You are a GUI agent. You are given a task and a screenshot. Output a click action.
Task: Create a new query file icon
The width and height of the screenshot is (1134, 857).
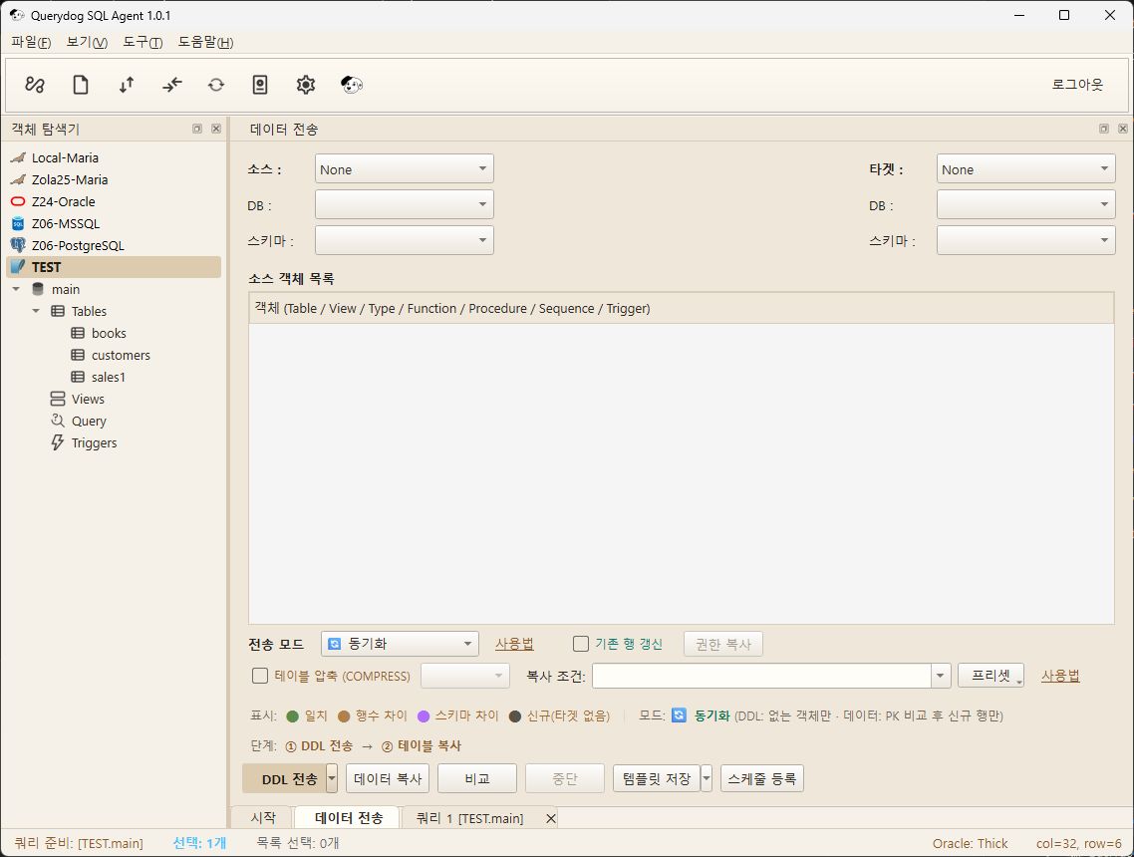81,85
